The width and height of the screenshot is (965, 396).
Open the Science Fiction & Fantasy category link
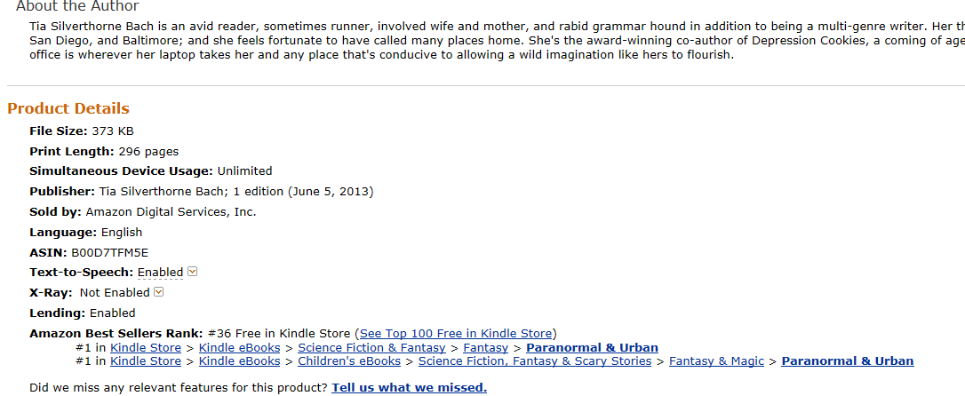click(371, 348)
